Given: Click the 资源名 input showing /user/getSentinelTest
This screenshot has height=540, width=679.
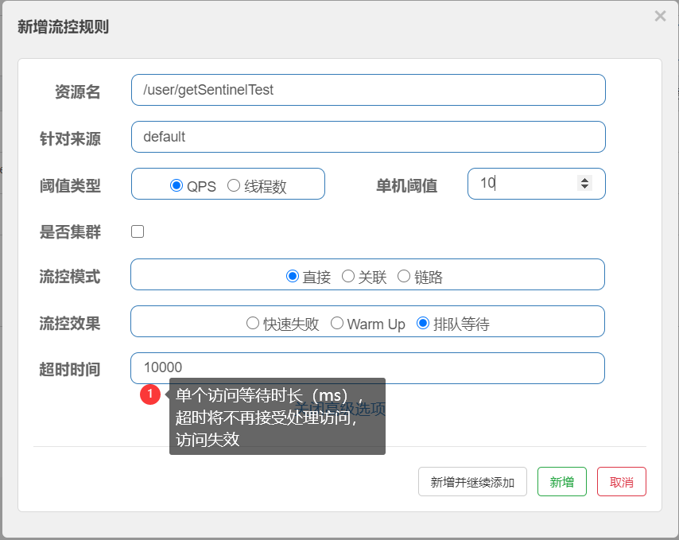Looking at the screenshot, I should (x=368, y=90).
